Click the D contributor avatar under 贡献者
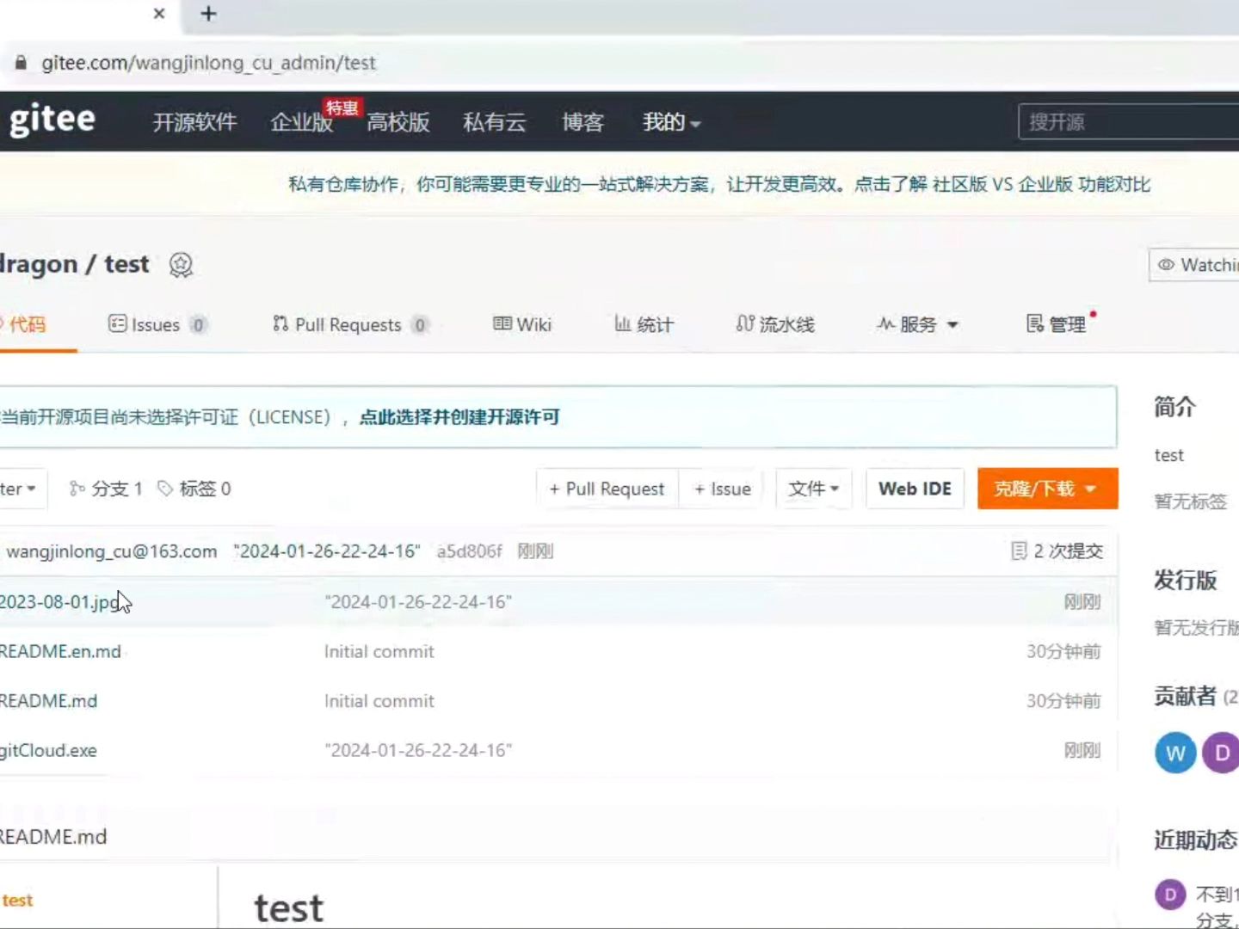 [x=1221, y=754]
